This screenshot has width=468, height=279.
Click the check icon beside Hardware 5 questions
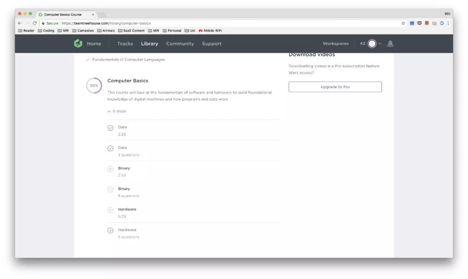[110, 230]
